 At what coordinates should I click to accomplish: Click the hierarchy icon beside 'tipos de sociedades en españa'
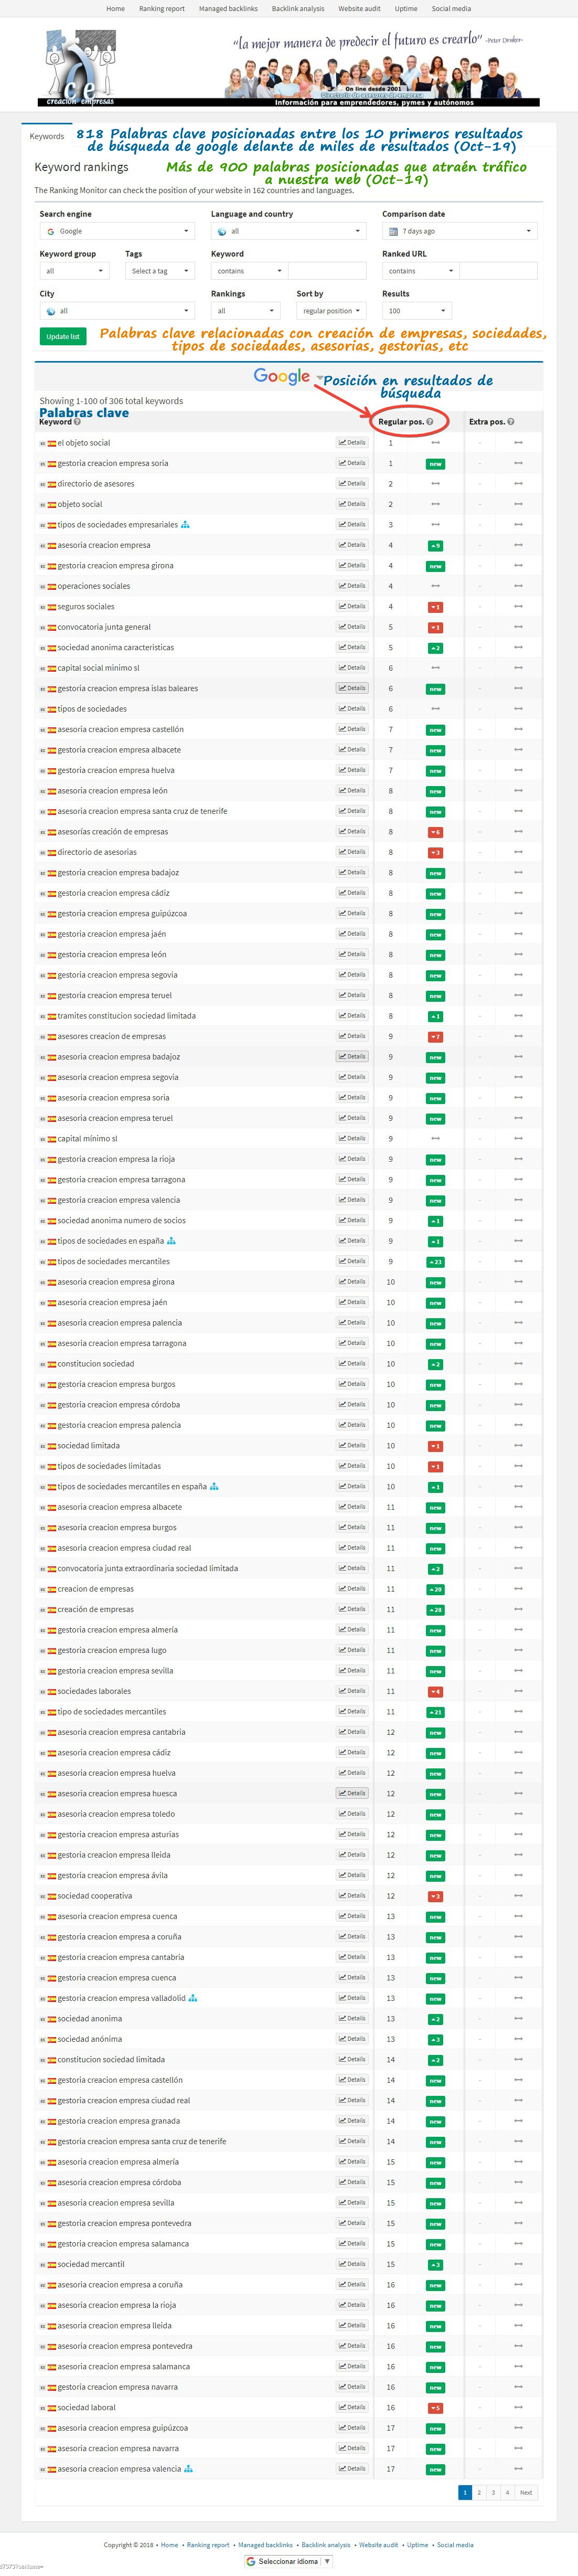click(x=171, y=1241)
